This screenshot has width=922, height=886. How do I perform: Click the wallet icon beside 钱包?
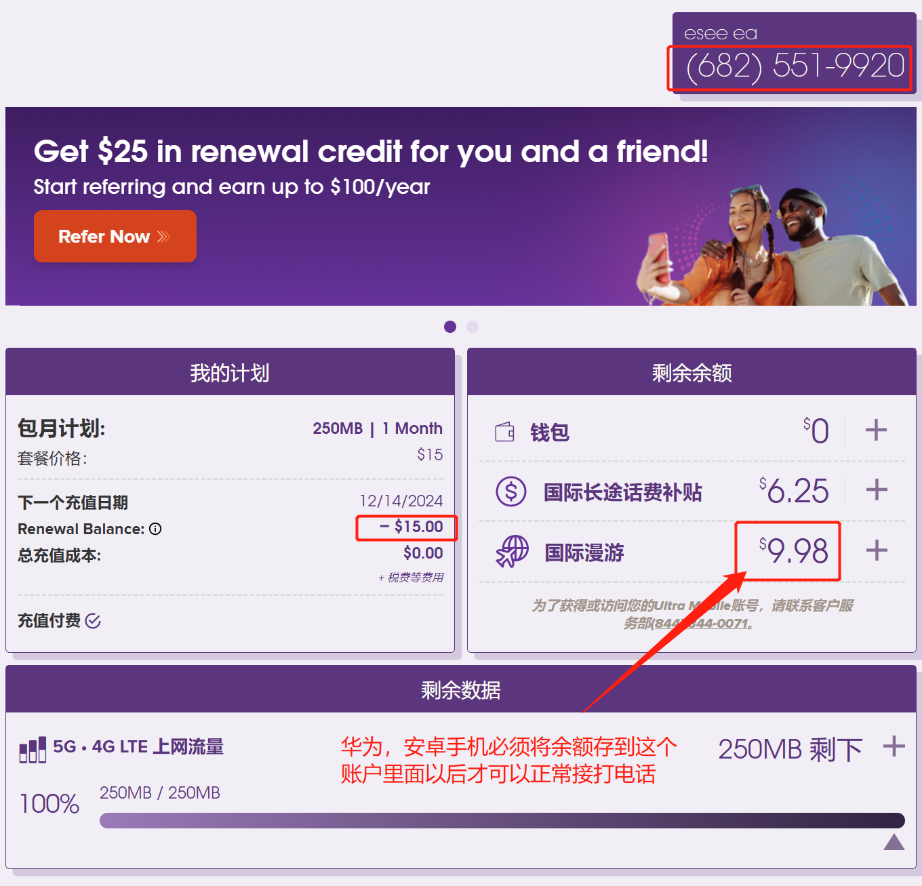(505, 432)
